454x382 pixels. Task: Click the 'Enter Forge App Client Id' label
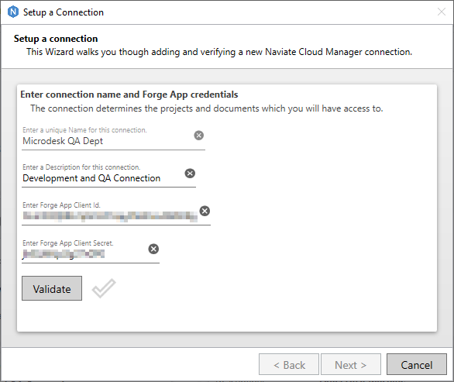pyautogui.click(x=61, y=205)
